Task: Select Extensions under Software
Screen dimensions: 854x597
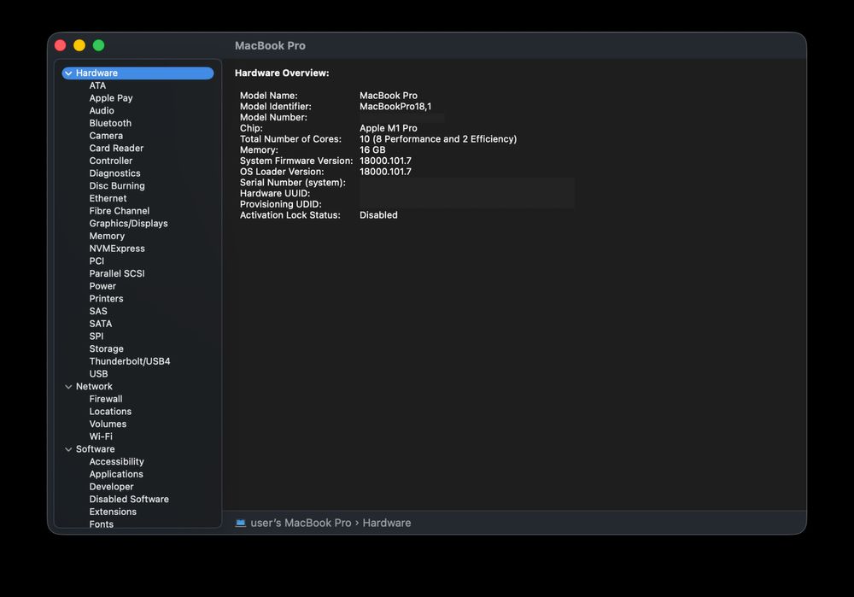Action: pyautogui.click(x=114, y=512)
